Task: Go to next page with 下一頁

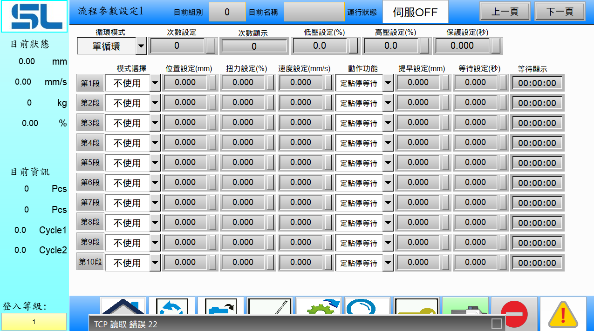Action: coord(560,12)
